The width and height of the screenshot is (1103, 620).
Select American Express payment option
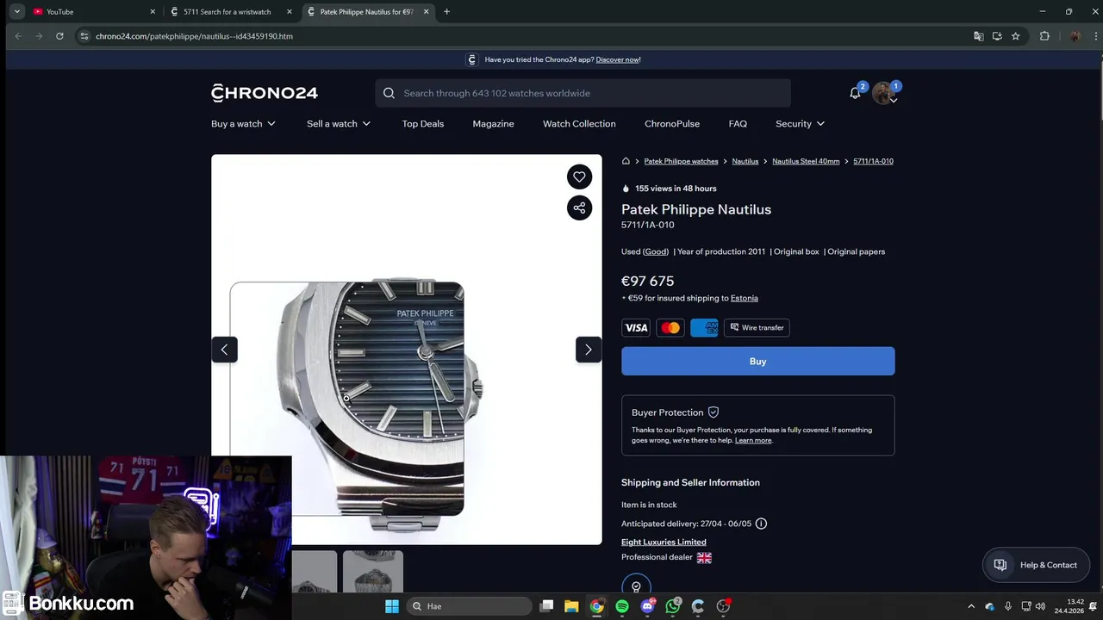[x=704, y=328]
